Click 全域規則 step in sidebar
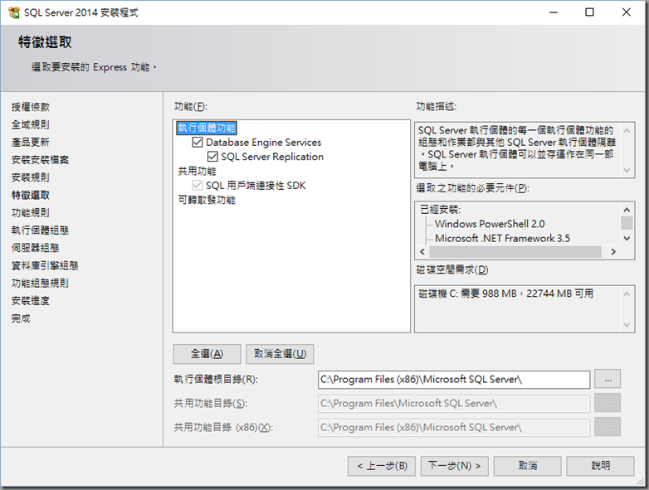Image resolution: width=649 pixels, height=490 pixels. 31,124
